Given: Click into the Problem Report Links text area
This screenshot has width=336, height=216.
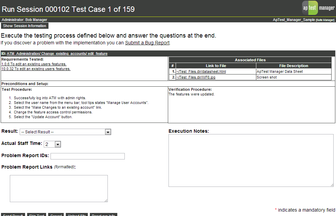Looking at the screenshot, I should (x=59, y=189).
